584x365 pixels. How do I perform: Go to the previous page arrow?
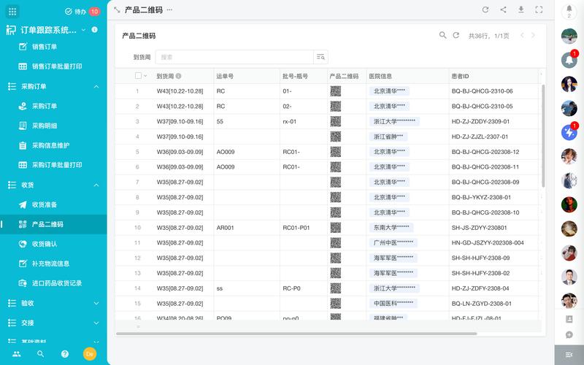(522, 35)
